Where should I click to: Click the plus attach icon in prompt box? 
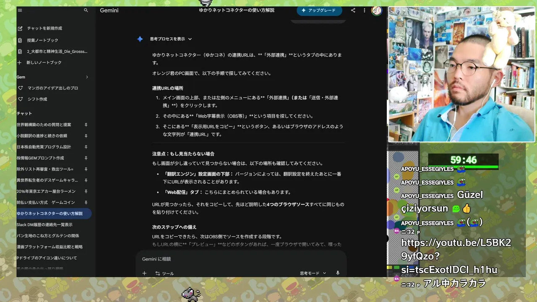point(144,273)
